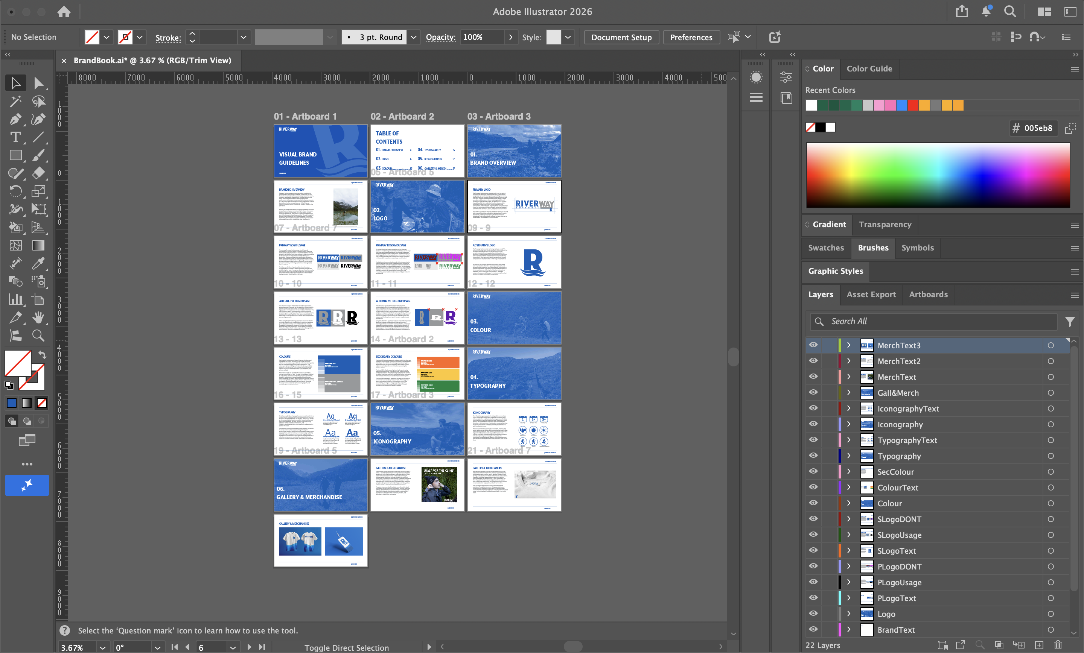Select the Pen tool
The width and height of the screenshot is (1084, 653).
pos(15,119)
